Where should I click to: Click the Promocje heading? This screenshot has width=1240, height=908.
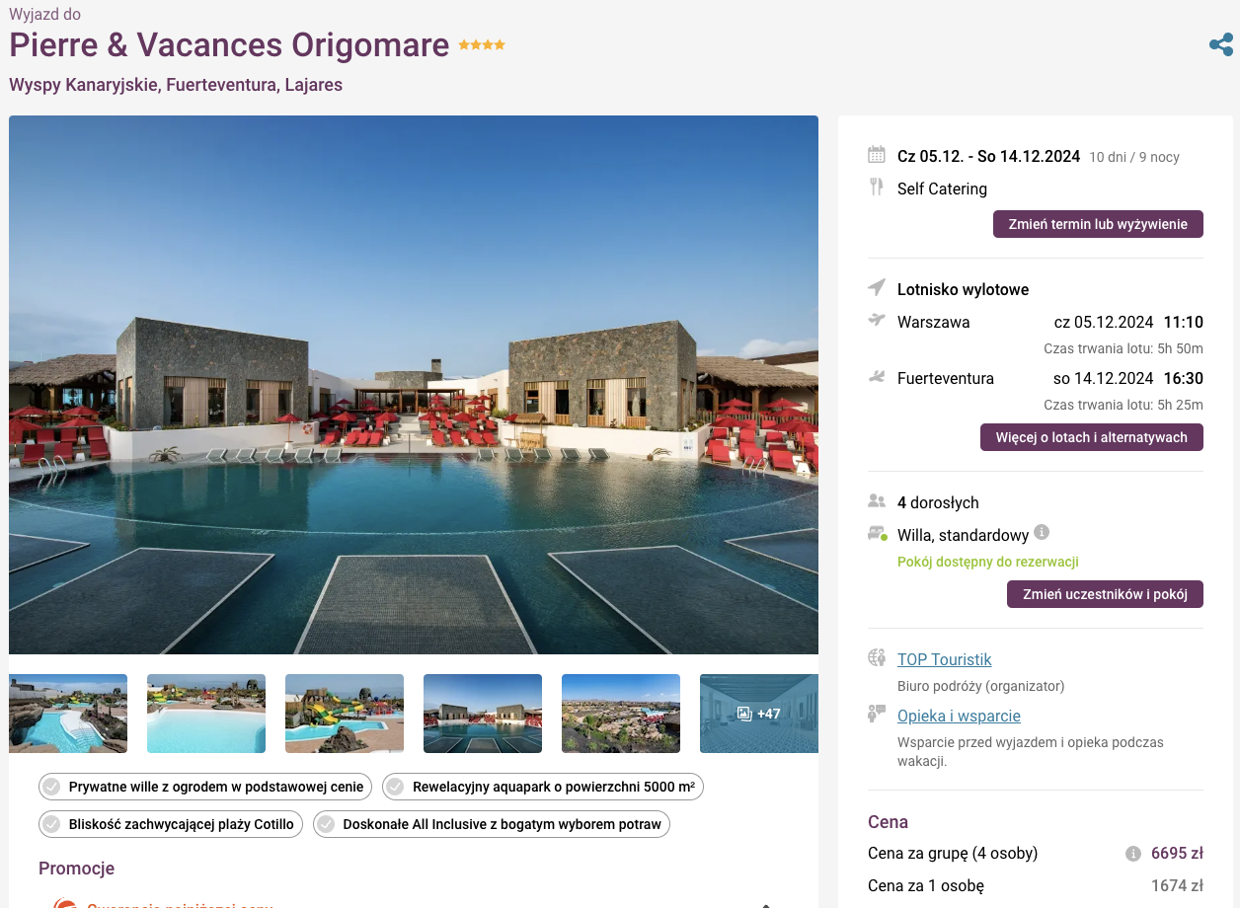(x=76, y=869)
